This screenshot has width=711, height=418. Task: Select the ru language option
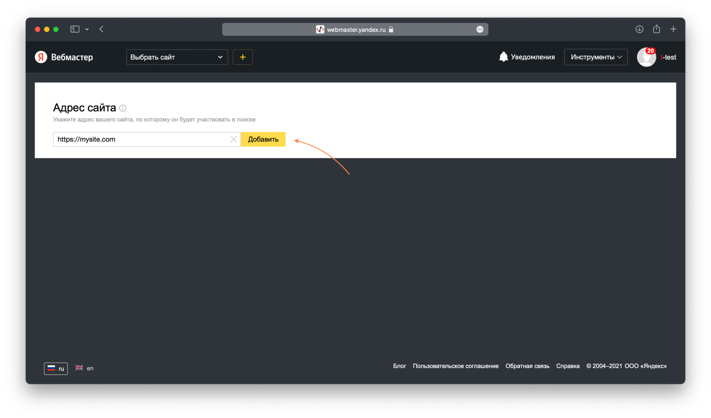[x=56, y=368]
